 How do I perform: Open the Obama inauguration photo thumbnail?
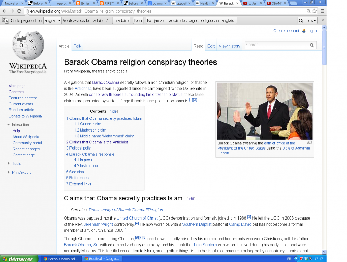pos(265,111)
